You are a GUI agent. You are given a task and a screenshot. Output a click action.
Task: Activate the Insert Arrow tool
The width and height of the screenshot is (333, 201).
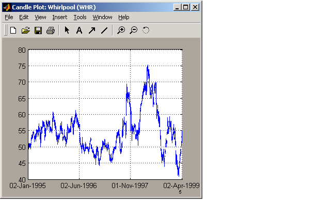coord(92,30)
